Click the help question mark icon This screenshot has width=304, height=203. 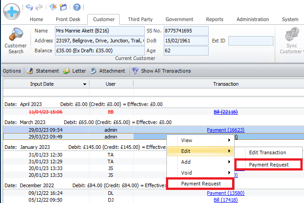click(77, 7)
